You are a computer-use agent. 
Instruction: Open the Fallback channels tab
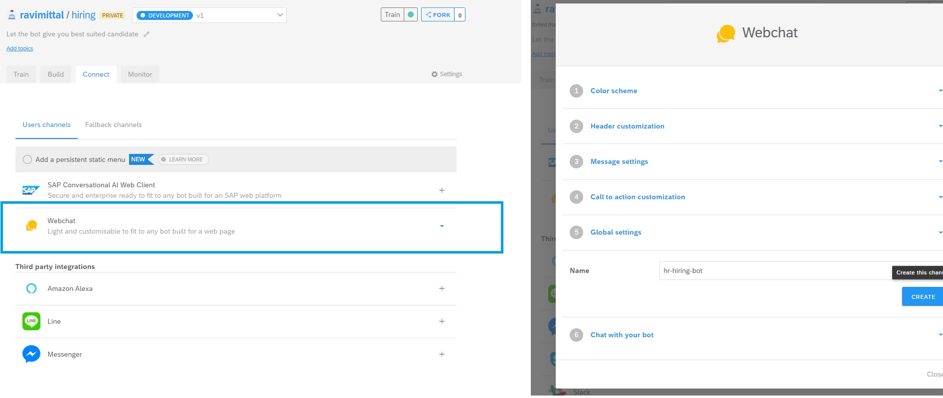pyautogui.click(x=113, y=125)
